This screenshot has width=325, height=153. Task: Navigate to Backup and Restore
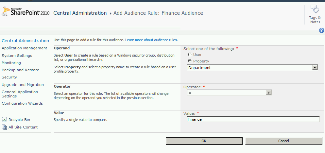point(20,70)
